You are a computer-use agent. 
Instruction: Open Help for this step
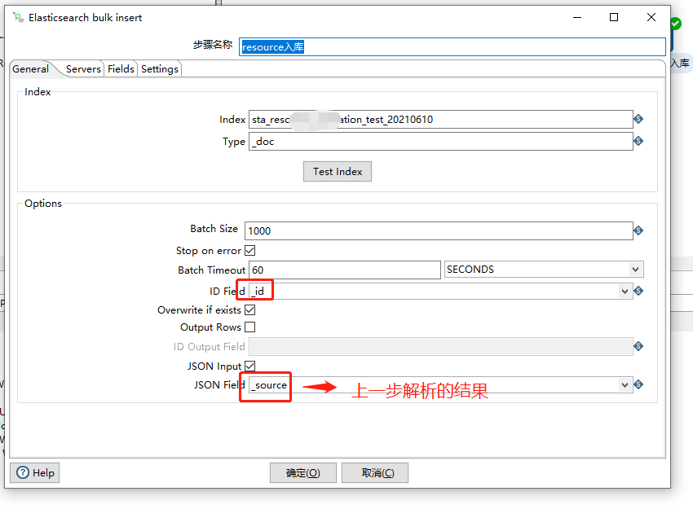coord(35,473)
